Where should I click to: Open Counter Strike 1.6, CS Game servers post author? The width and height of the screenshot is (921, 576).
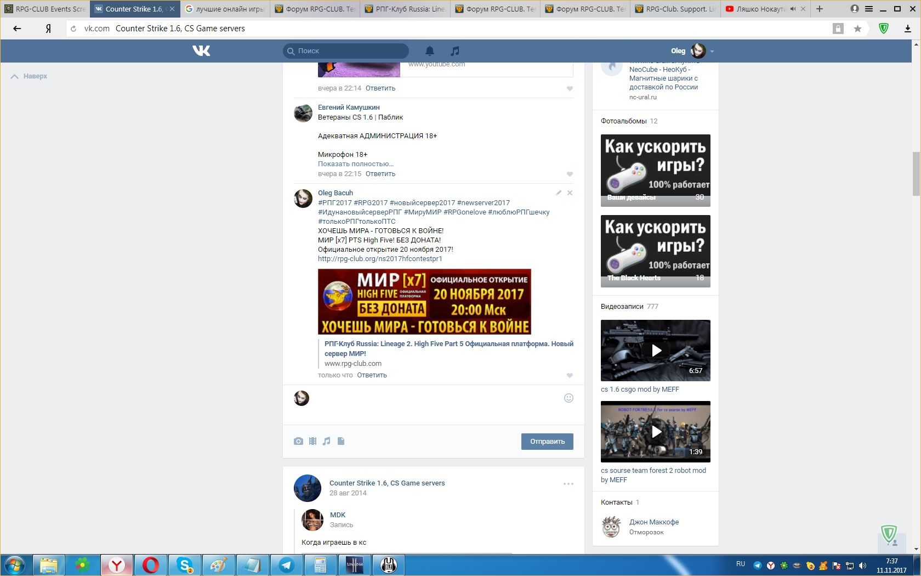pos(387,483)
